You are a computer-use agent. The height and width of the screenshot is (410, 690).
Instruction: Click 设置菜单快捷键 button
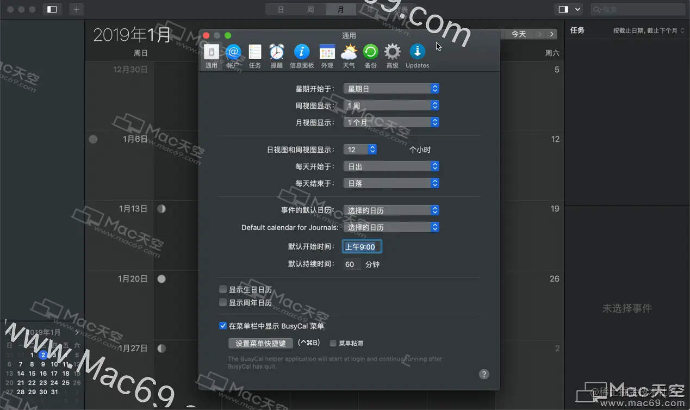260,344
